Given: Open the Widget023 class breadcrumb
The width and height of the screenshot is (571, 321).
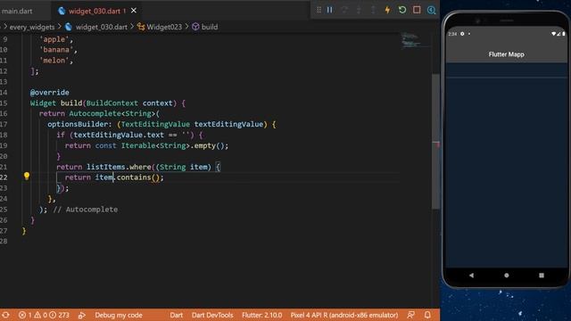Looking at the screenshot, I should (164, 27).
